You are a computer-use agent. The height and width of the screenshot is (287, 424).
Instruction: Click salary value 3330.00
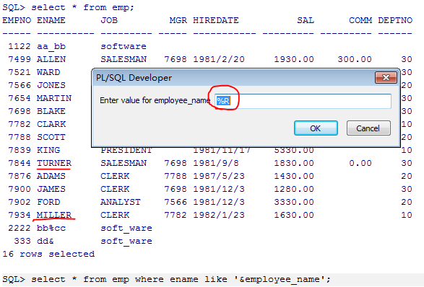click(x=294, y=202)
